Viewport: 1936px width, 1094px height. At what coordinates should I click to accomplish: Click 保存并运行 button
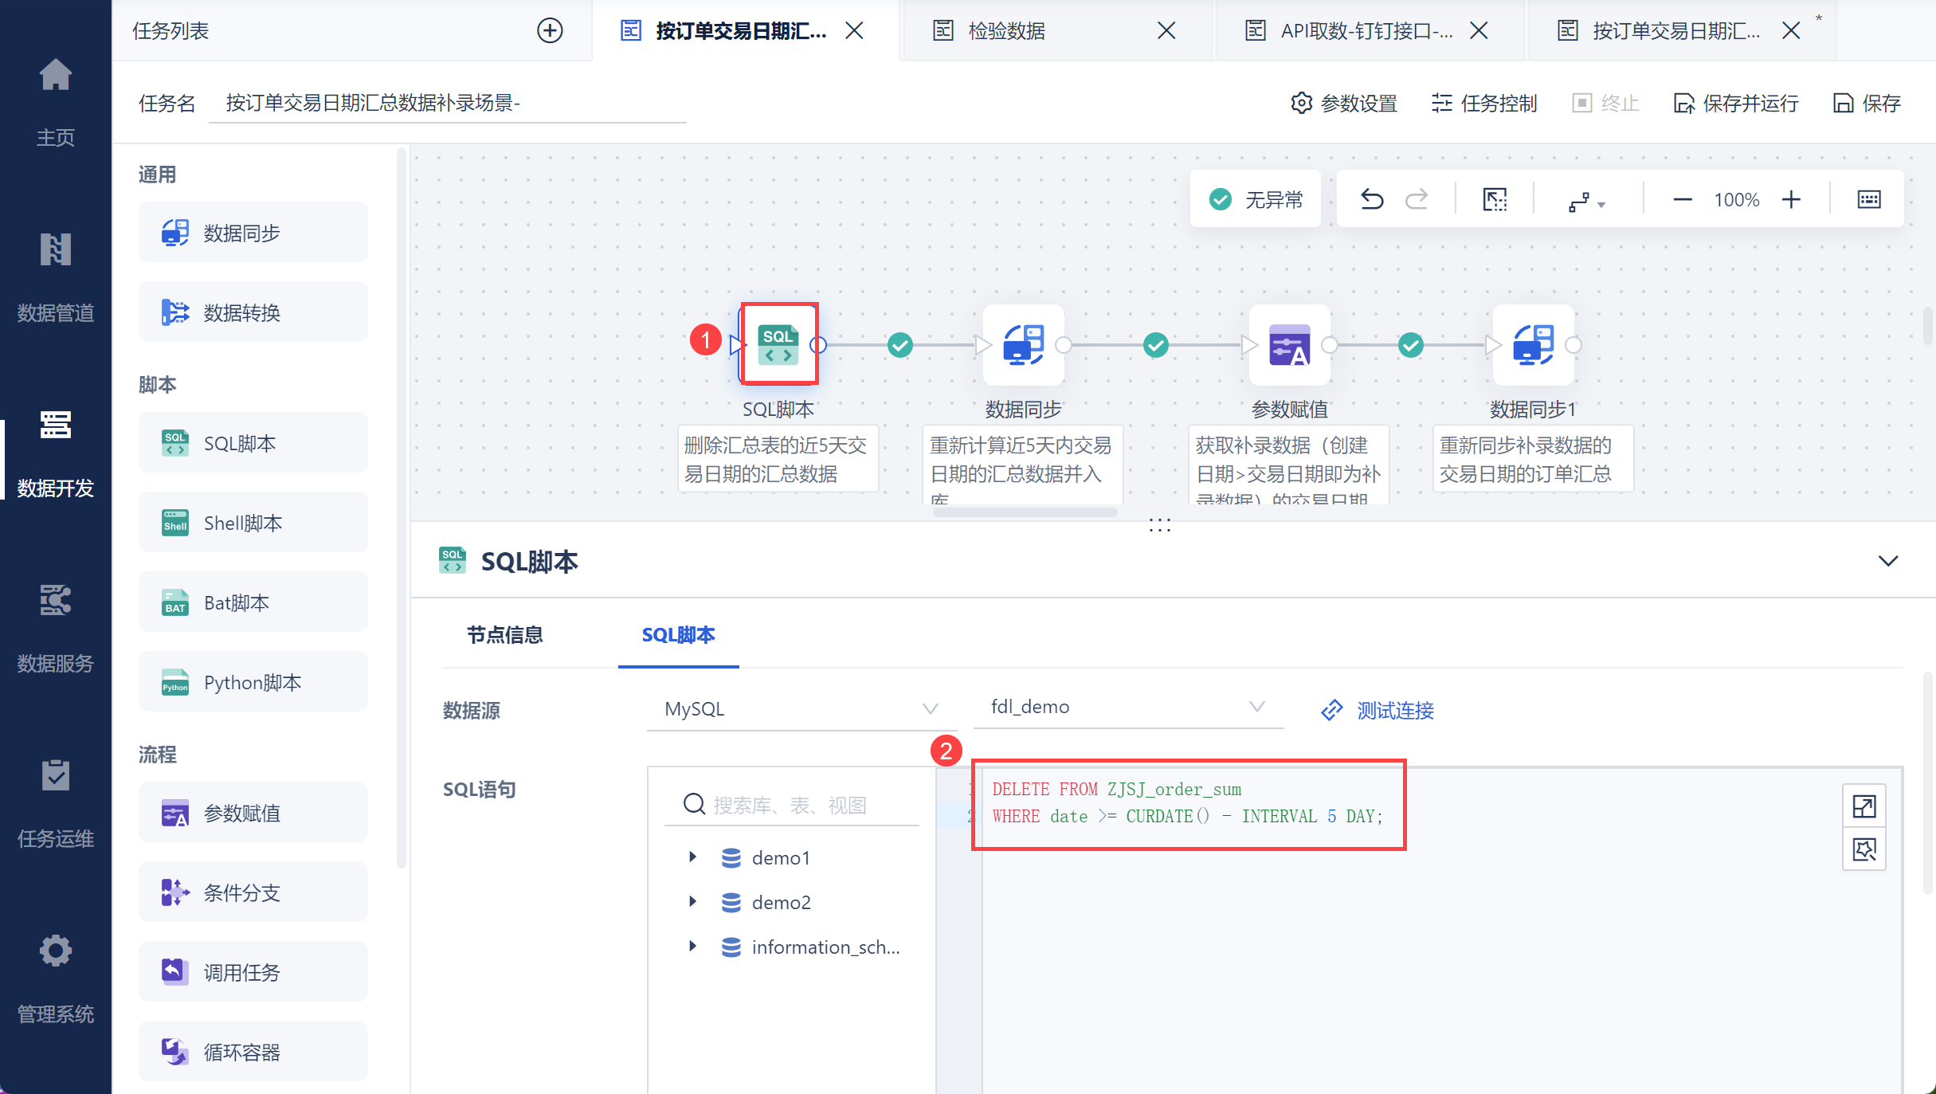tap(1736, 103)
